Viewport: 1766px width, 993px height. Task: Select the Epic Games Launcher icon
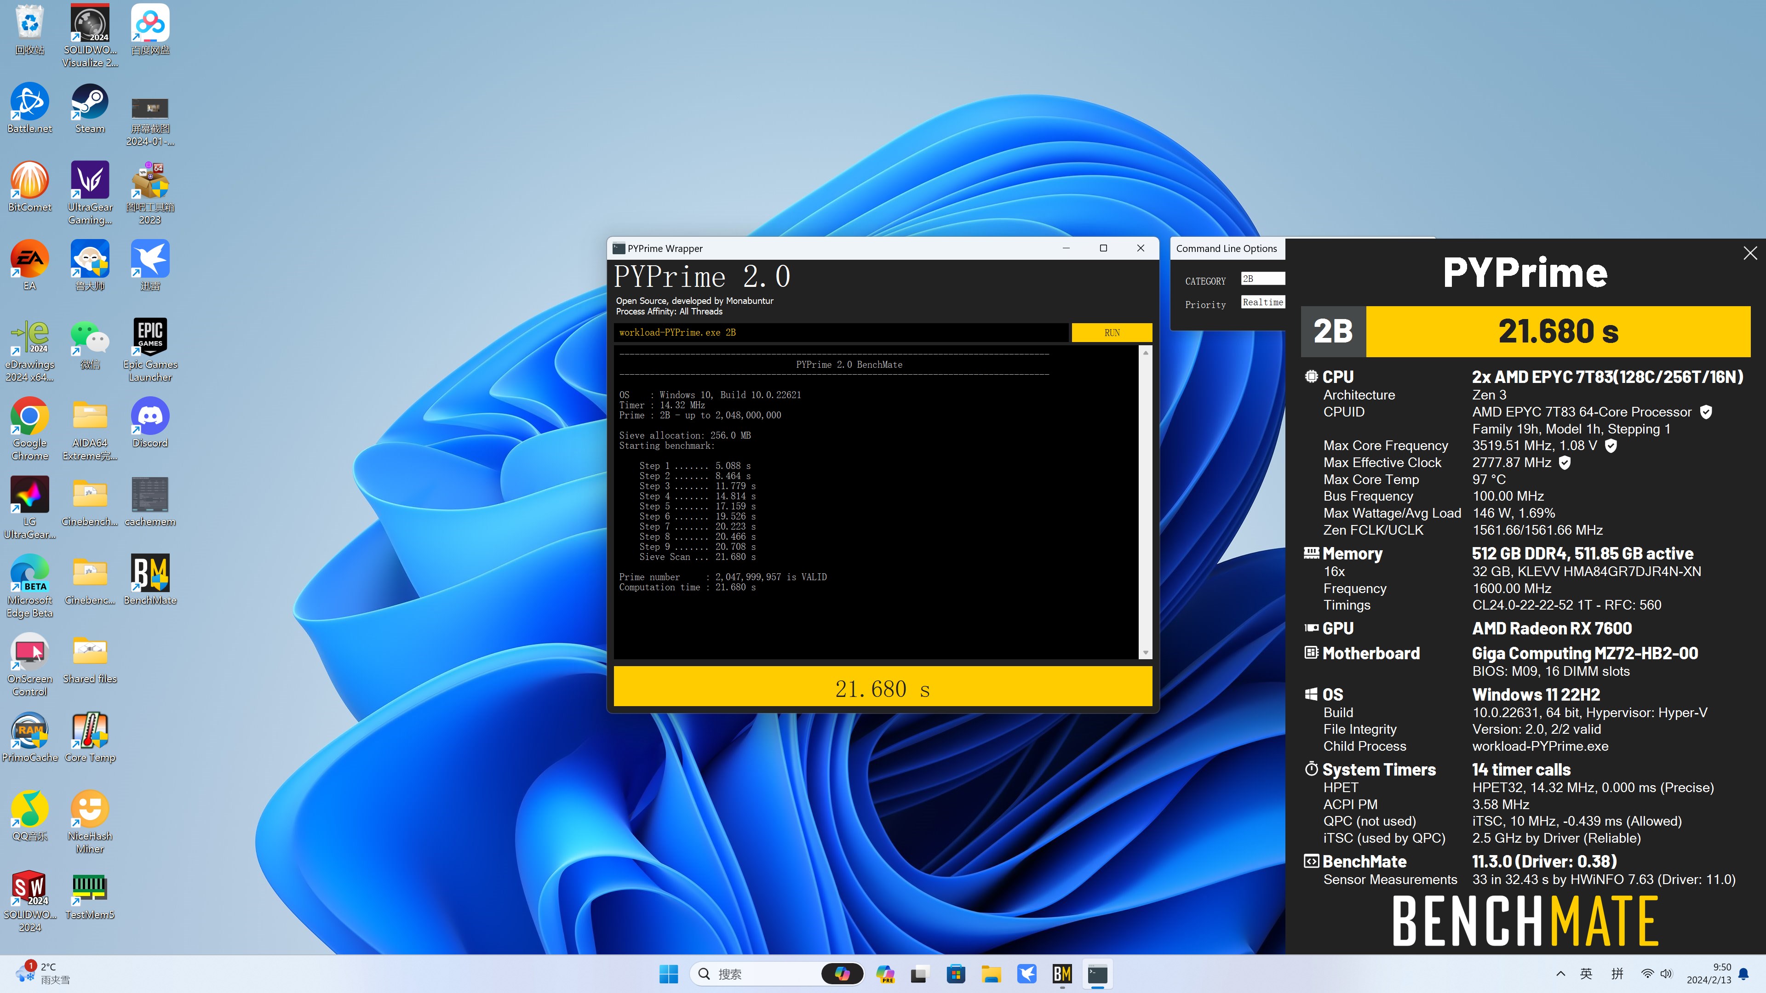pos(150,350)
